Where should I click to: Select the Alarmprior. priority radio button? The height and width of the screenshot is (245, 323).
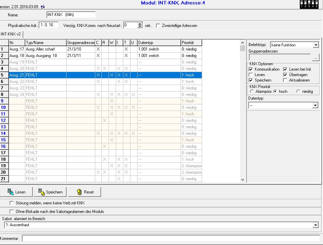(252, 91)
